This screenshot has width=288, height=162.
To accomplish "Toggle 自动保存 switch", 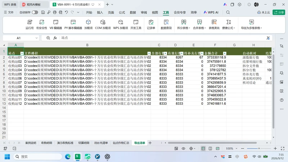I will point(35,12).
